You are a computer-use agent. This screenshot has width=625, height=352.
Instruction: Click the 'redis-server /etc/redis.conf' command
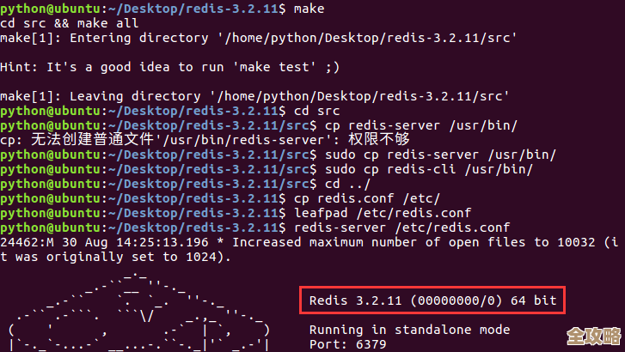point(401,228)
